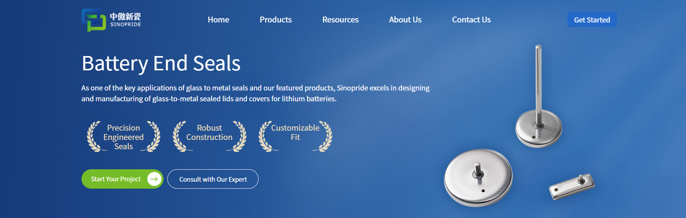This screenshot has width=686, height=218.
Task: Open the Products menu
Action: click(x=276, y=20)
